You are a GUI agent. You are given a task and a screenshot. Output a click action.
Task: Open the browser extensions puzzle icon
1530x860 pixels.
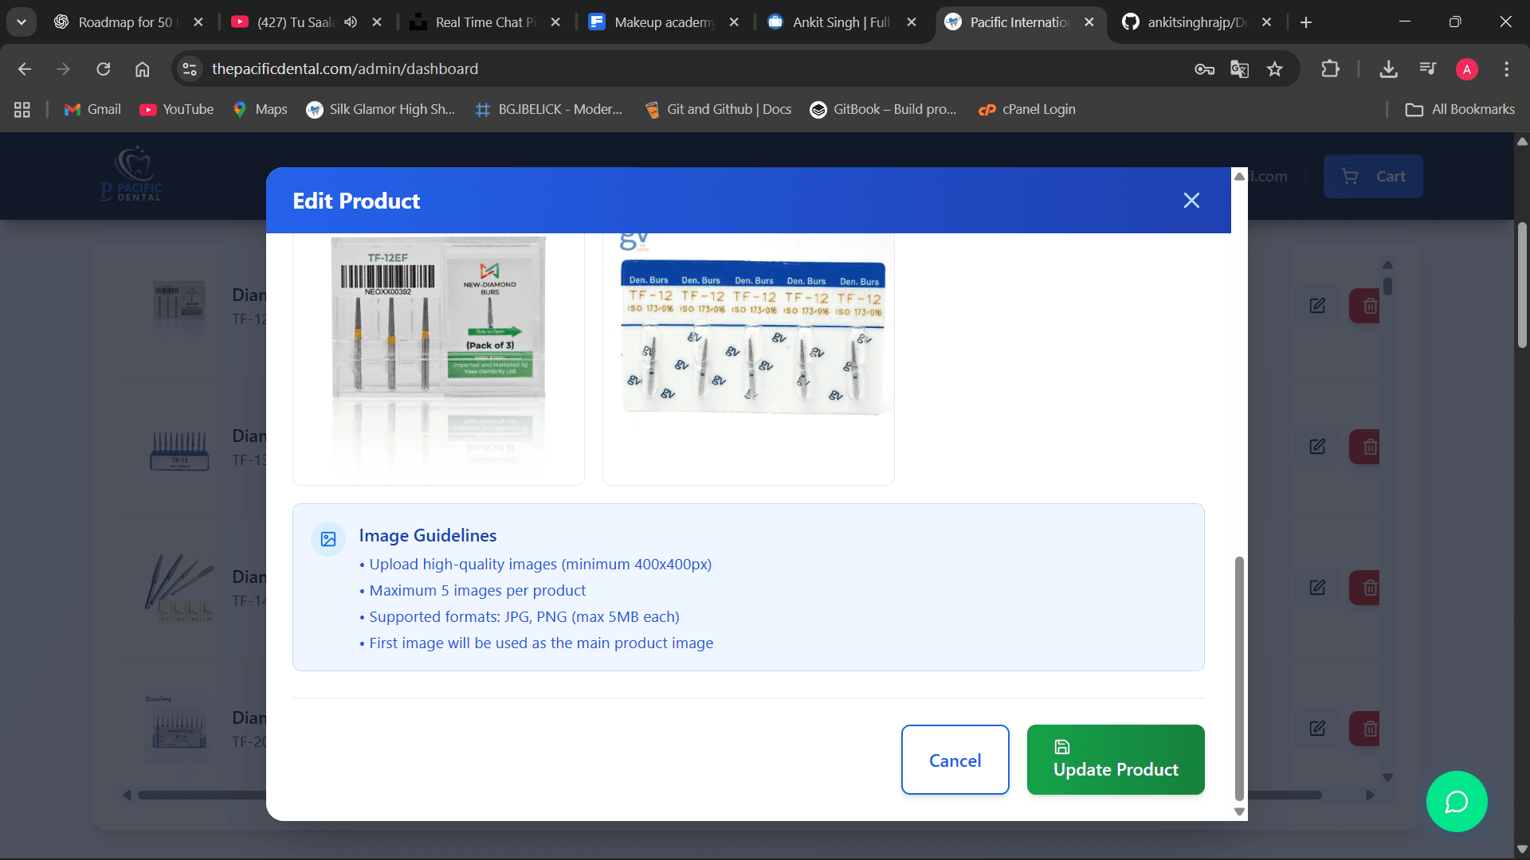[x=1330, y=69]
